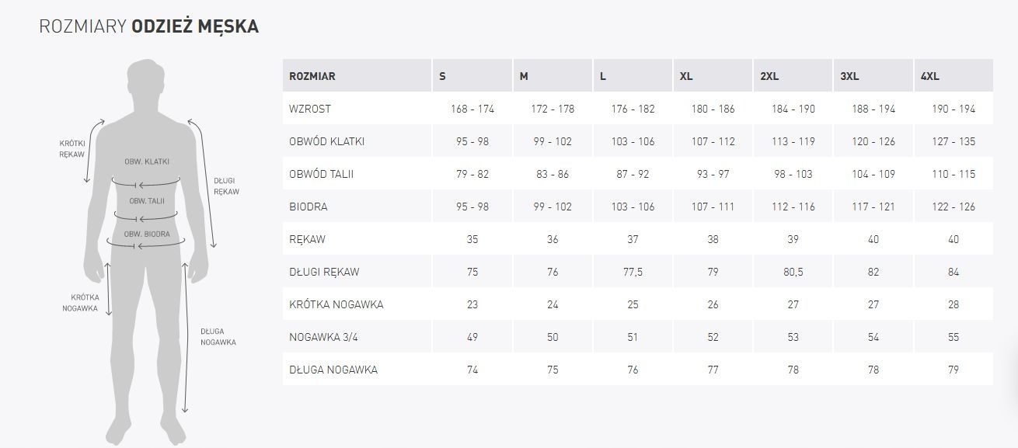This screenshot has height=448, width=1018.
Task: Click the hips circumference arrow on figure
Action: point(146,245)
